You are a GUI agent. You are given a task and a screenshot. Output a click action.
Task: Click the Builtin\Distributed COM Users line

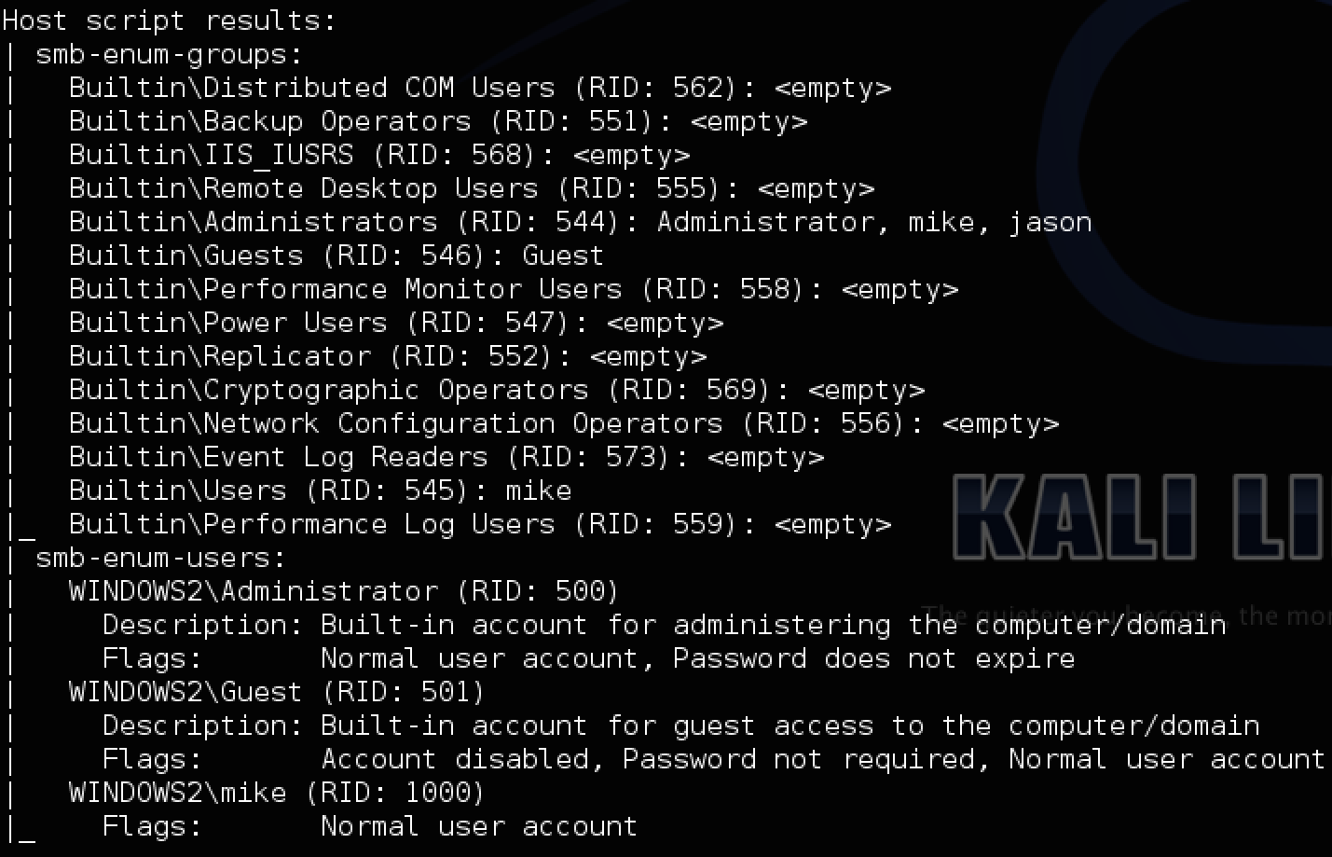coord(479,88)
